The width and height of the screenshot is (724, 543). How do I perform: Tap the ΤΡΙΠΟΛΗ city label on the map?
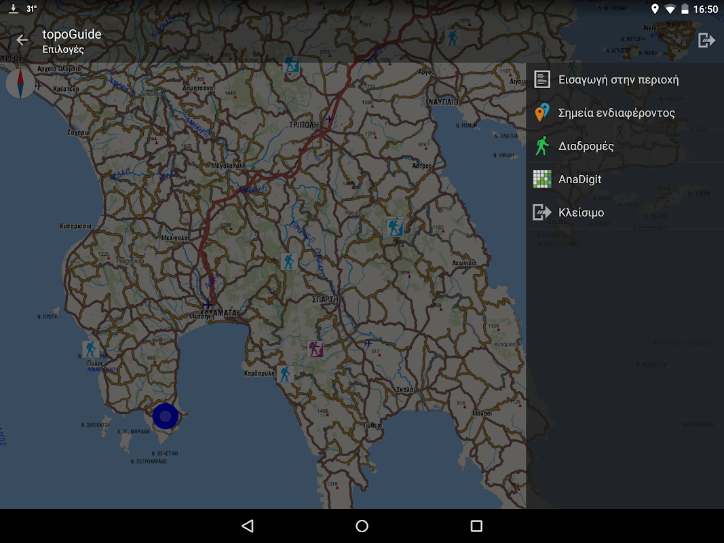point(304,125)
